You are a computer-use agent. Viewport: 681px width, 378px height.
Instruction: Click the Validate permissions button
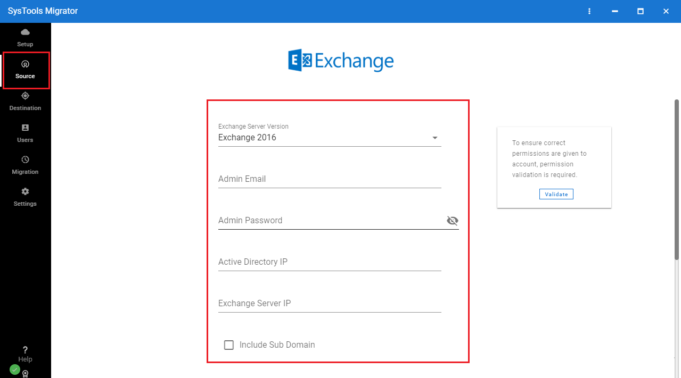click(556, 194)
